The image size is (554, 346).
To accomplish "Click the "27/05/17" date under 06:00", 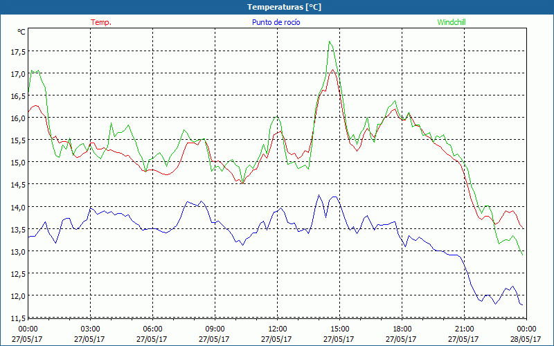I will pyautogui.click(x=152, y=339).
